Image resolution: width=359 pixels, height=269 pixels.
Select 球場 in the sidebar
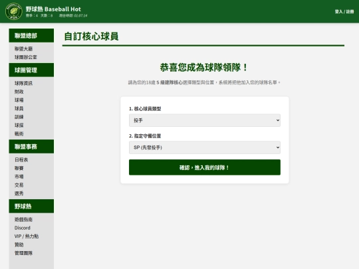click(19, 100)
